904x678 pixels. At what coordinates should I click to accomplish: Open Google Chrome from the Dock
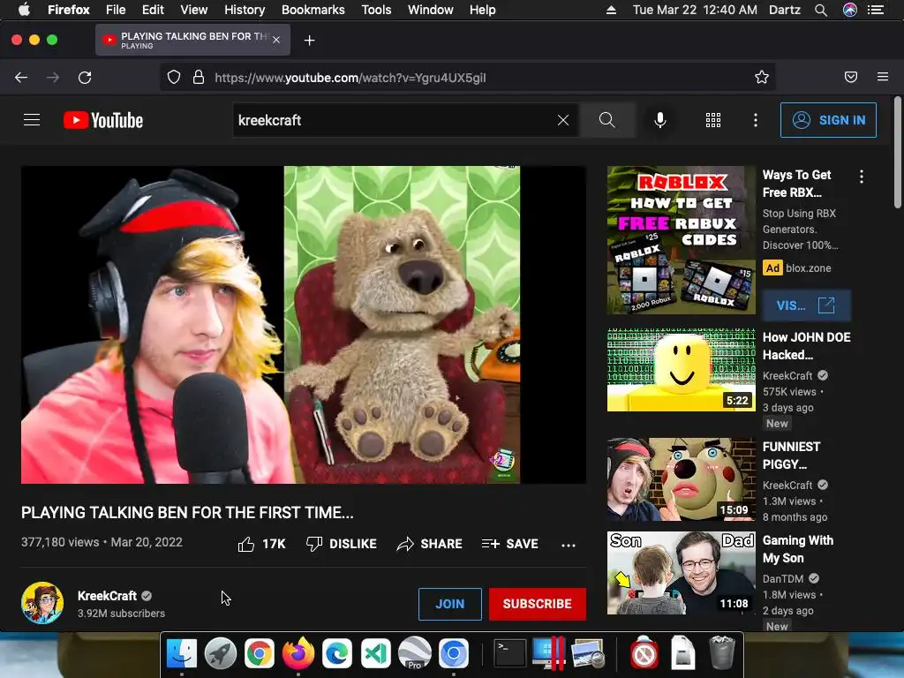click(260, 654)
